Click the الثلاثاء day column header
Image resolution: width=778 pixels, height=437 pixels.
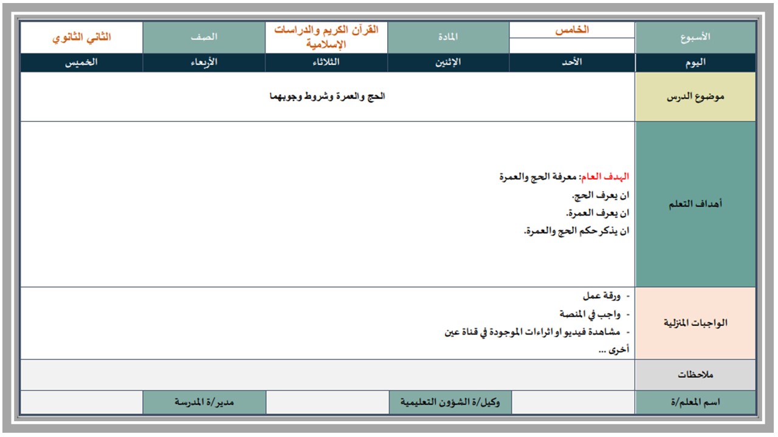click(326, 63)
